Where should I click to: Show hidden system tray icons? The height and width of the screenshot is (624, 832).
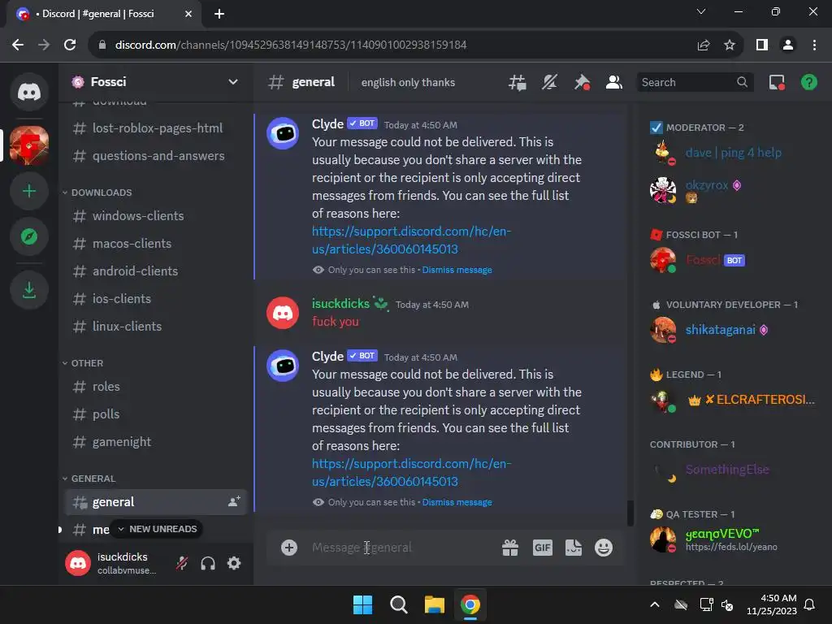pos(655,604)
